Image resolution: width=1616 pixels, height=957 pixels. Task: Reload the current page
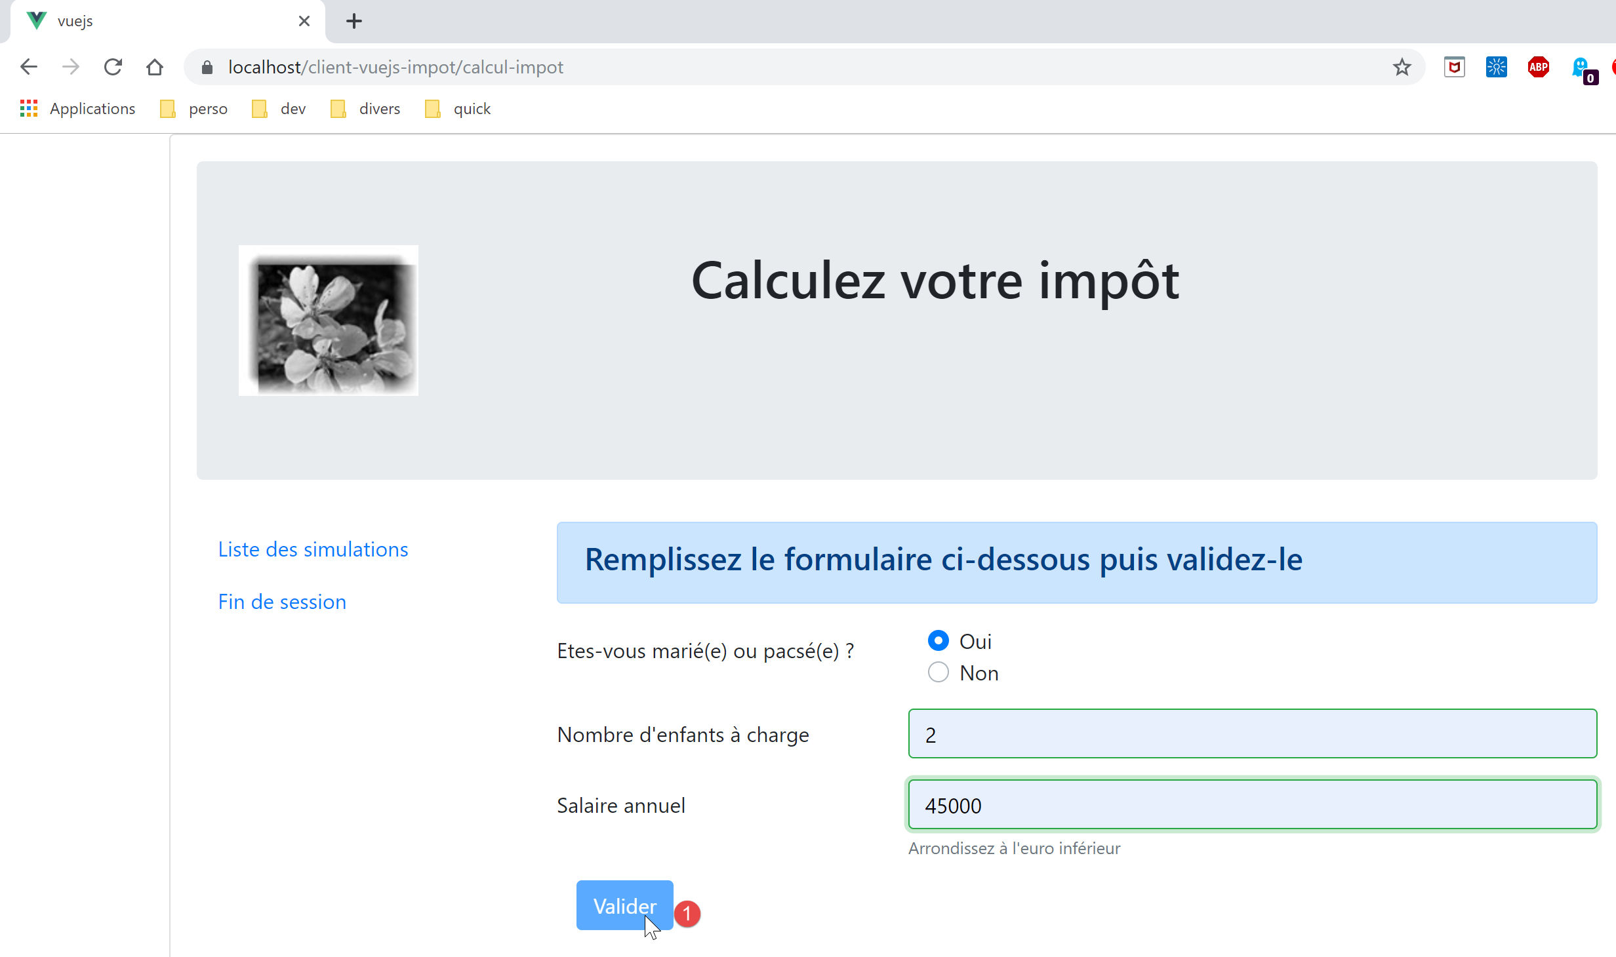point(113,67)
